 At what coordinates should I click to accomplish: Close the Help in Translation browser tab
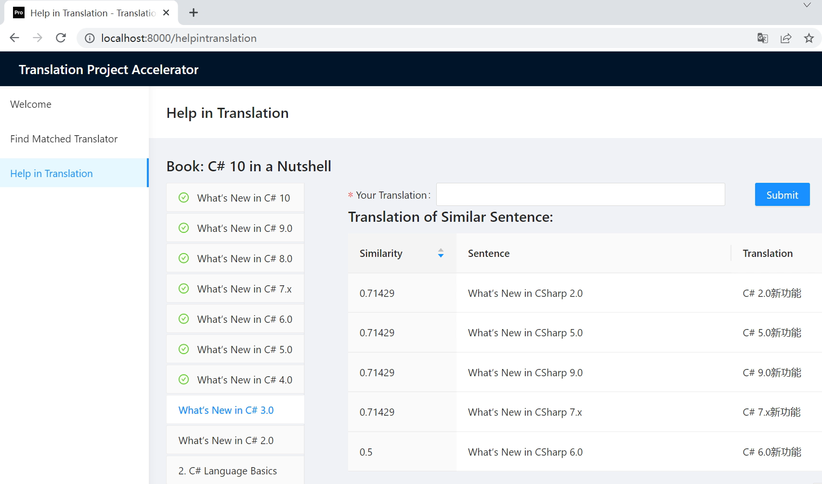click(166, 13)
